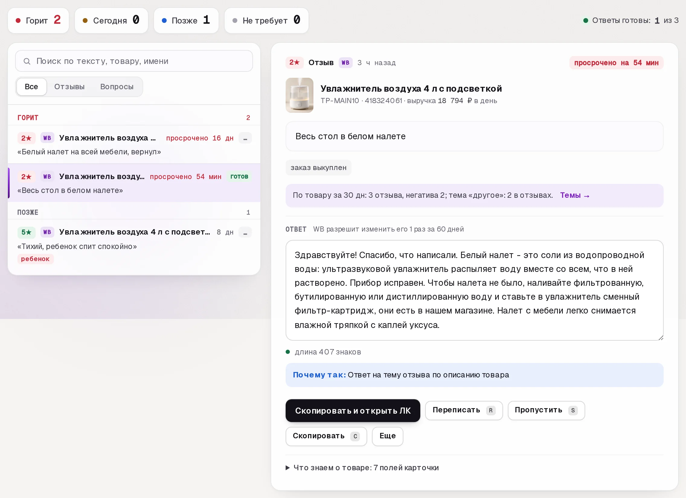Click the "Ответы готовы: 1 из 3" status
Viewport: 686px width, 498px height.
point(631,20)
